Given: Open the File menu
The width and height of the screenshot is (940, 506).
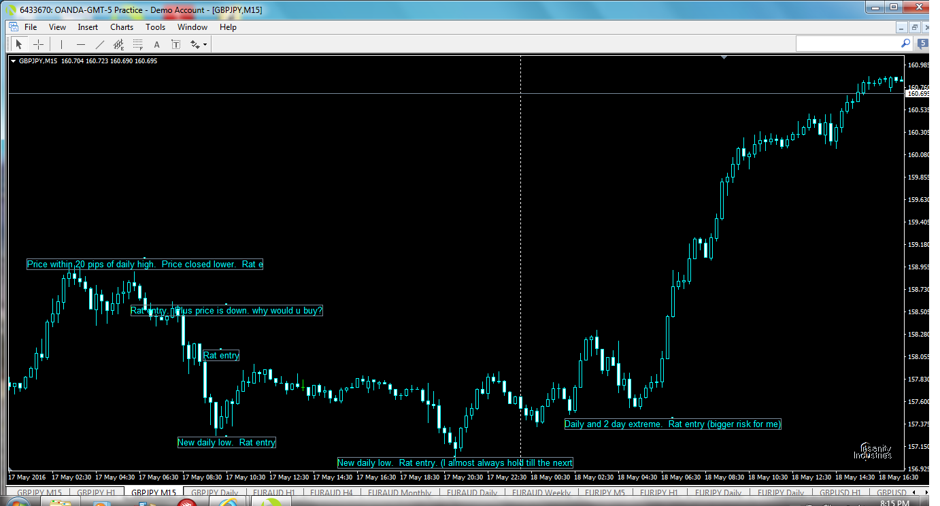Looking at the screenshot, I should click(x=31, y=27).
